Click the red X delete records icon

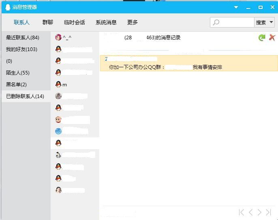click(x=272, y=37)
